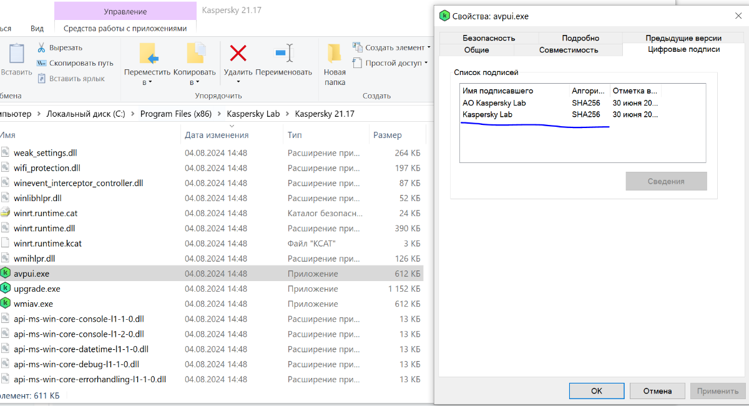Viewport: 749px width, 406px height.
Task: Click the Вставить paste clipboard icon
Action: click(x=16, y=53)
